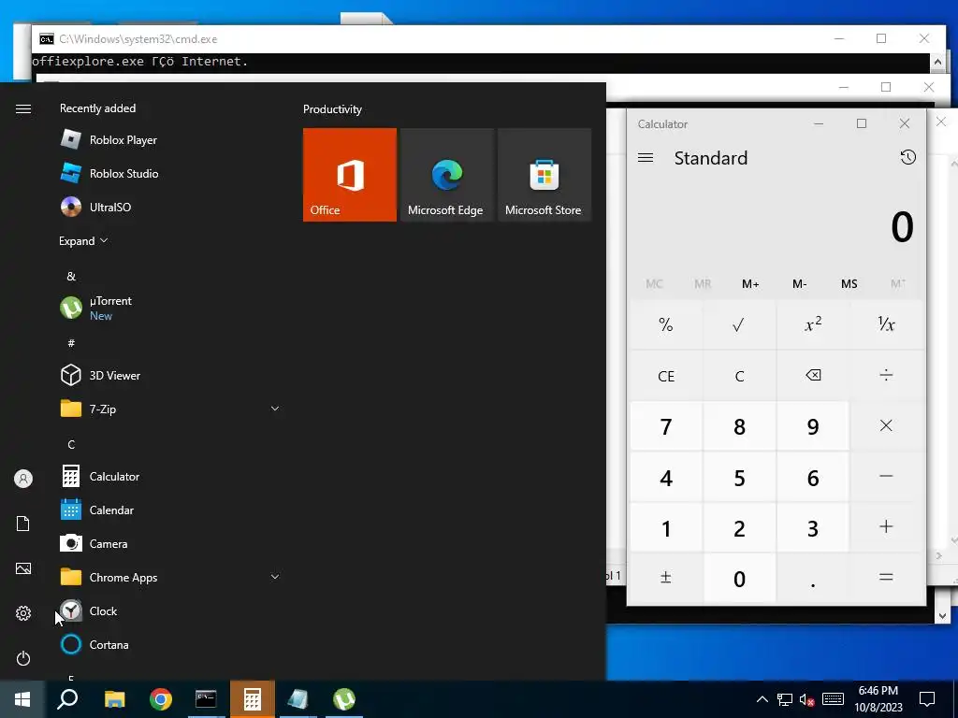This screenshot has height=718, width=958.
Task: Open the taskbar clock showing 6:46 PM
Action: click(878, 699)
